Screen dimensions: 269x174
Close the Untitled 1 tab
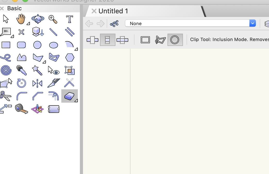pyautogui.click(x=94, y=11)
